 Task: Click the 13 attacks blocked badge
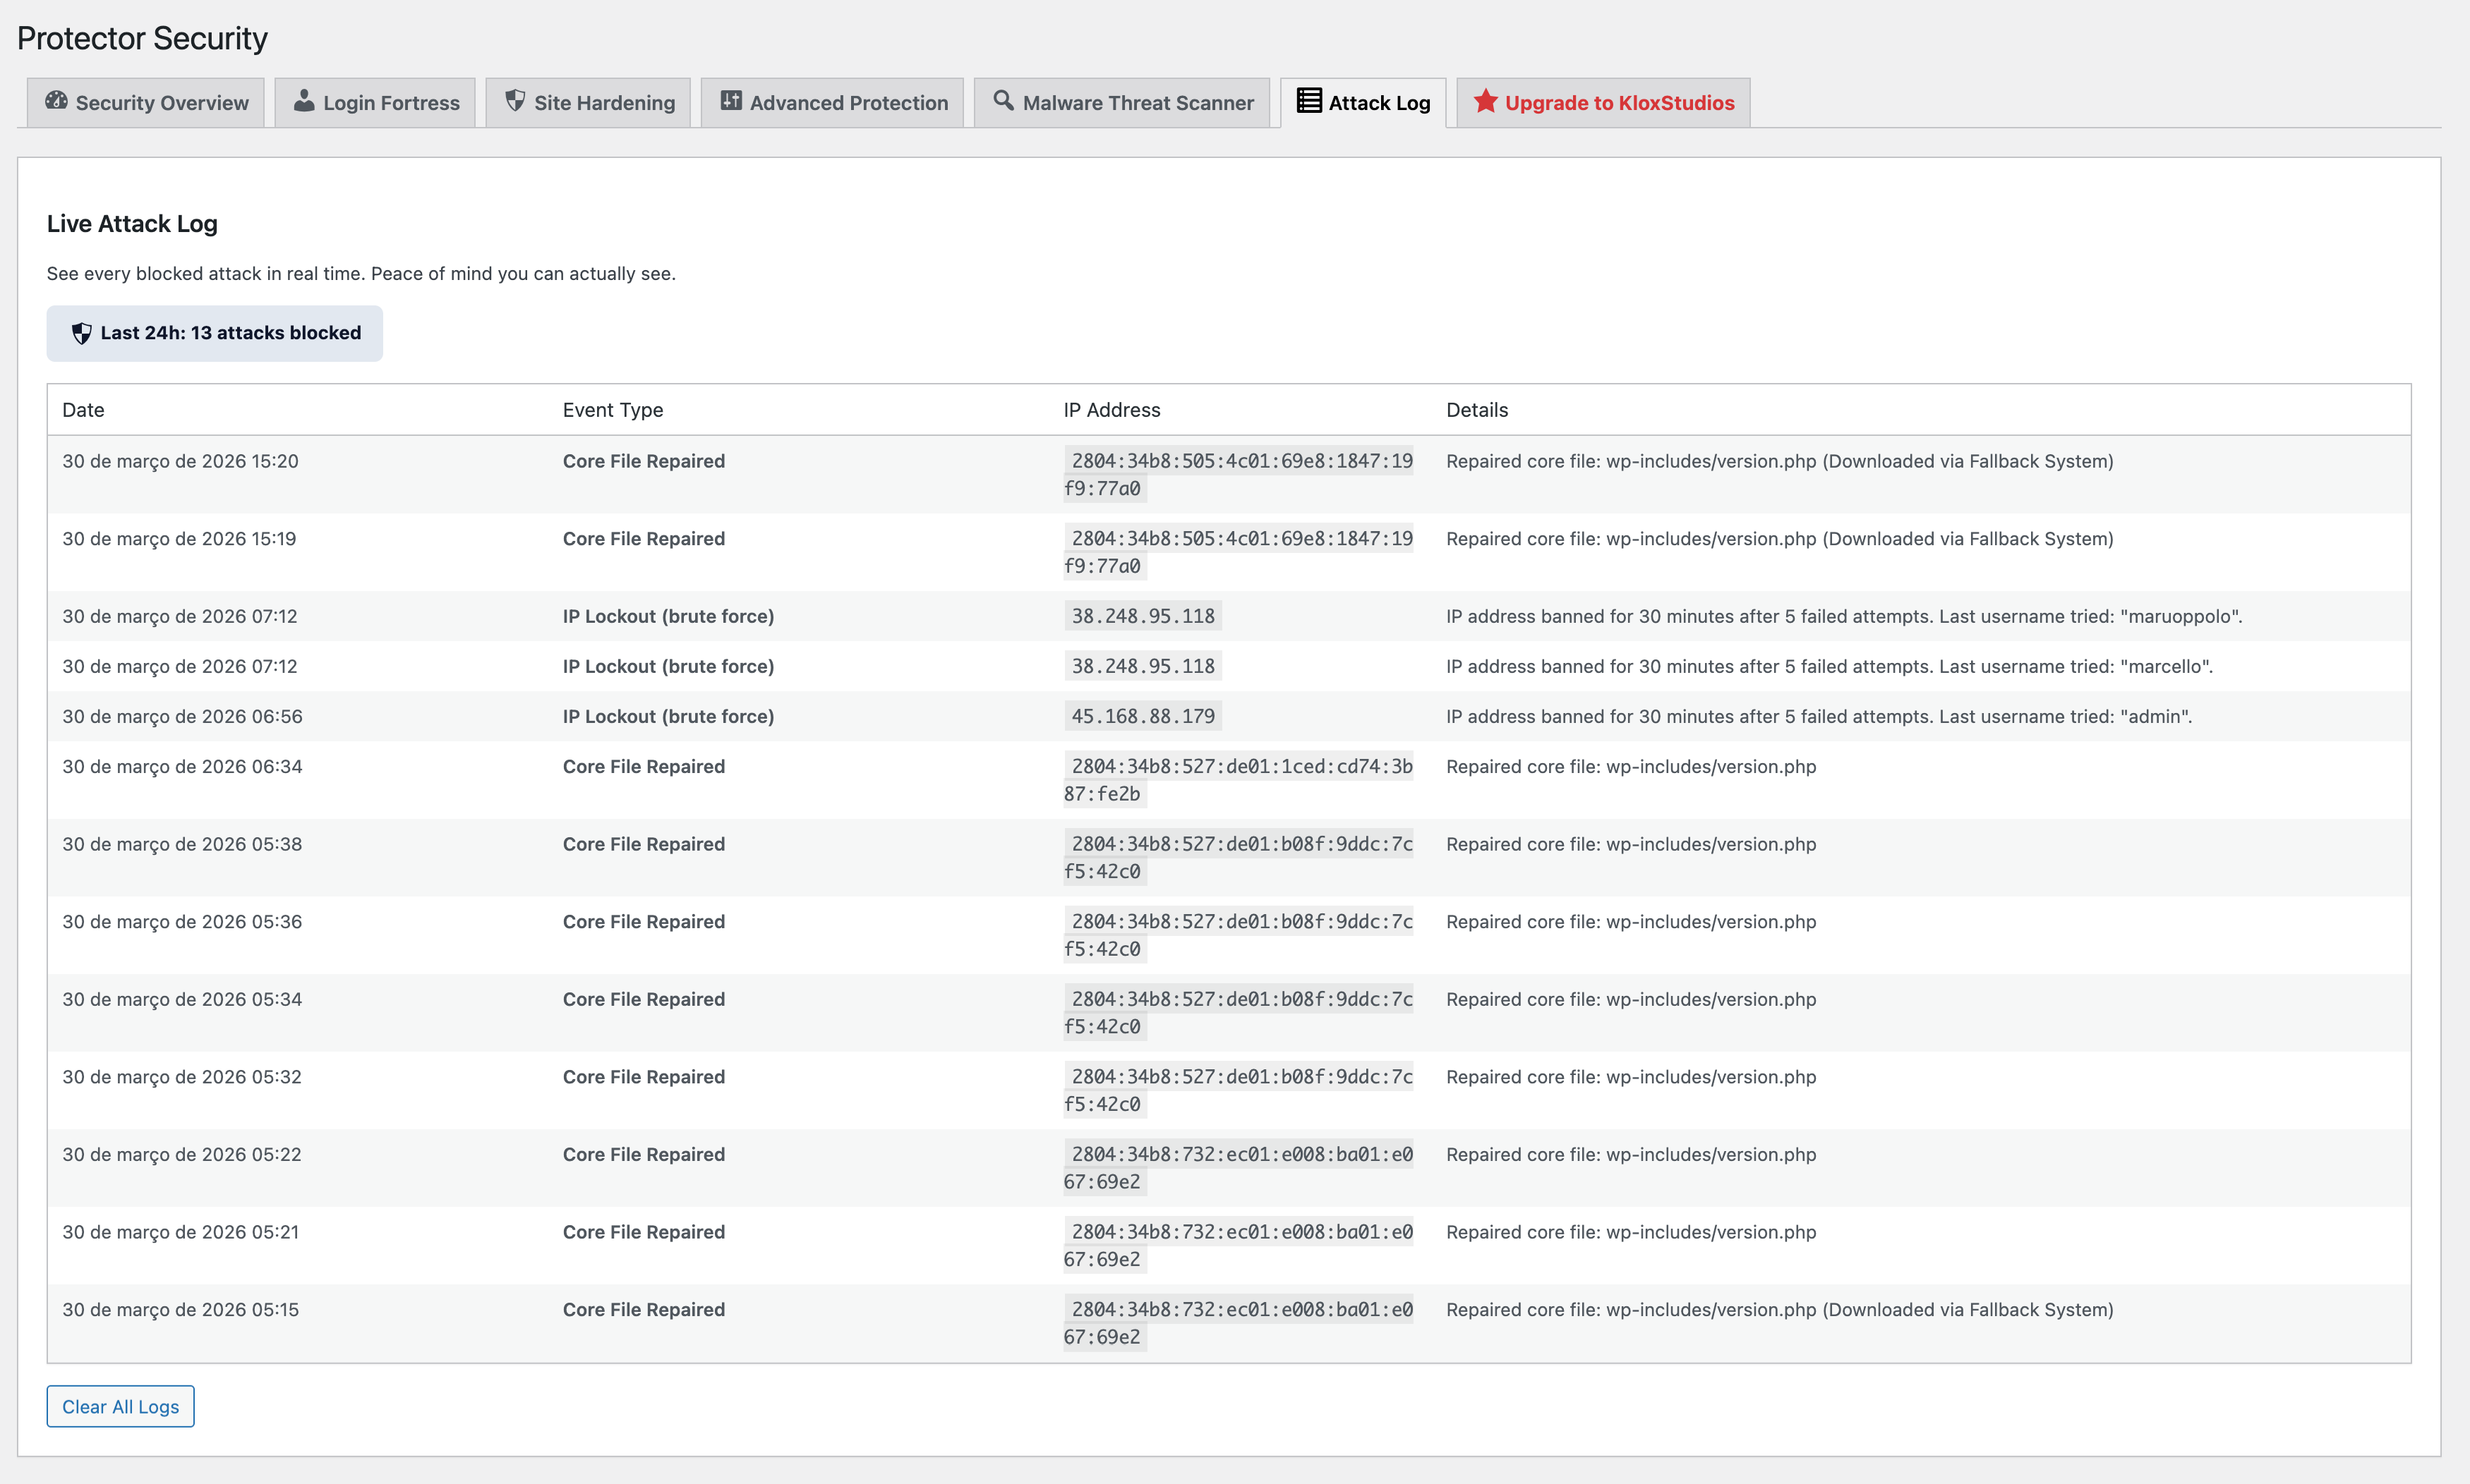tap(214, 333)
